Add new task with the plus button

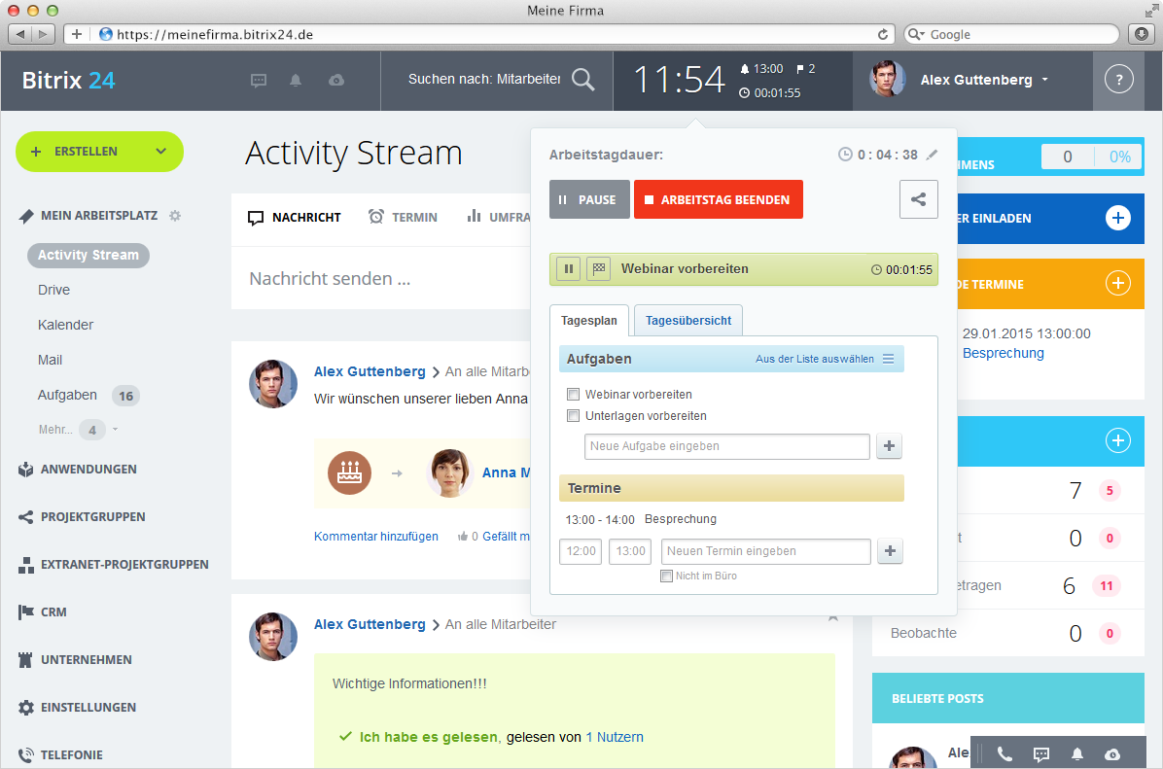pos(889,445)
